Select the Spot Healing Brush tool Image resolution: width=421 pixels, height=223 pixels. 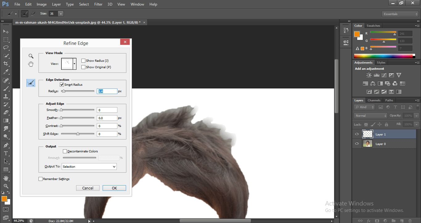tap(6, 80)
